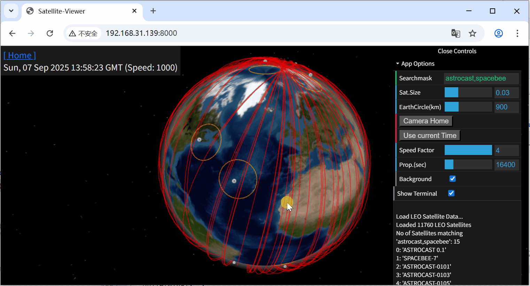Adjust the Speed Factor slider
Image resolution: width=530 pixels, height=286 pixels.
point(468,150)
